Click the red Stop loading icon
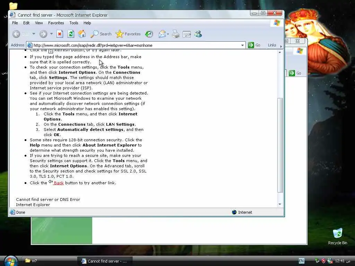 (x=60, y=34)
